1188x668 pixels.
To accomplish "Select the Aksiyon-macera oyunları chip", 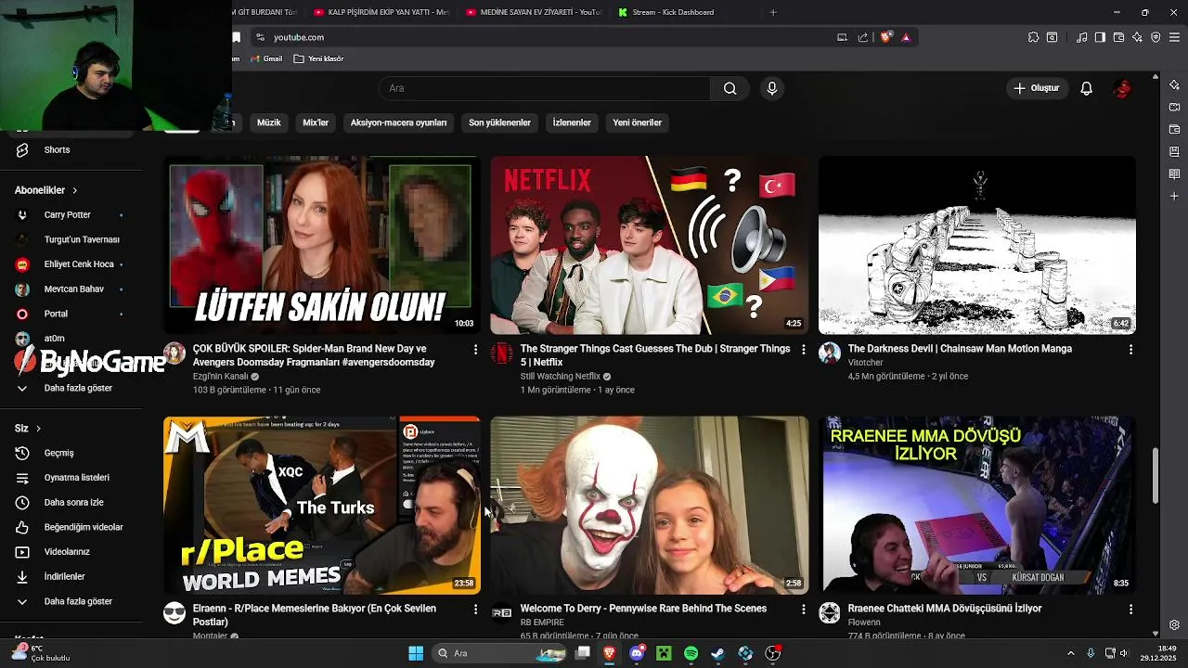I will point(398,122).
